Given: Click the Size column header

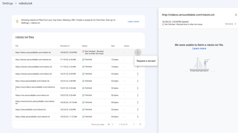Looking at the screenshot, I should [113, 46].
